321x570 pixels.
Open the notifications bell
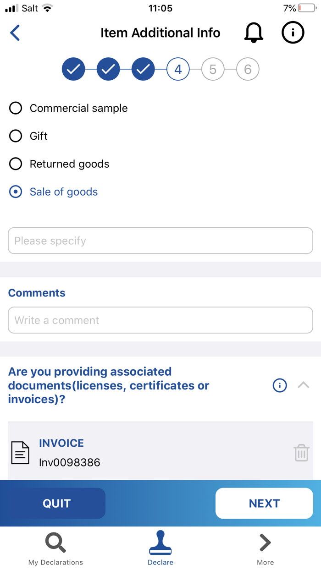click(254, 33)
